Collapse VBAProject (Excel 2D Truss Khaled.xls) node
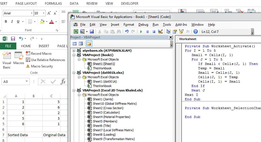 point(74,90)
